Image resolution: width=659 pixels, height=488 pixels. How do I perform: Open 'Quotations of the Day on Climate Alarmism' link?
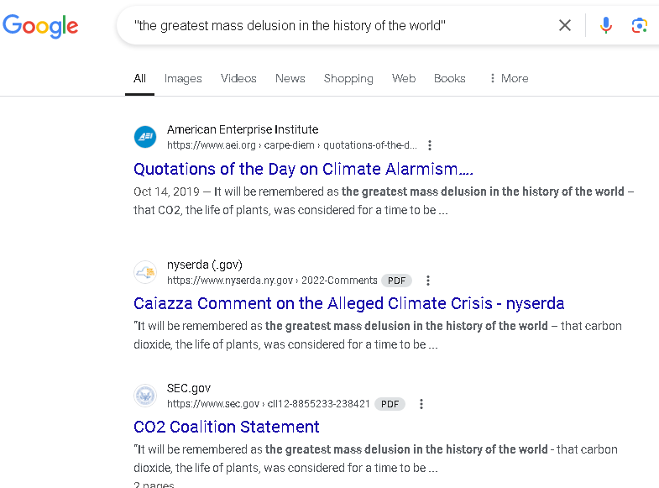tap(303, 169)
